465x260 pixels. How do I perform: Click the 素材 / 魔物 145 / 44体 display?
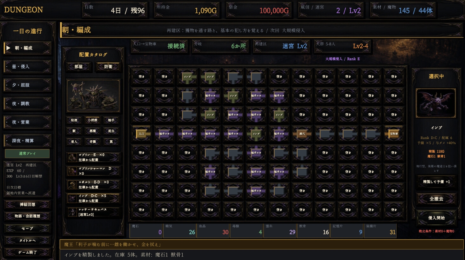(403, 10)
